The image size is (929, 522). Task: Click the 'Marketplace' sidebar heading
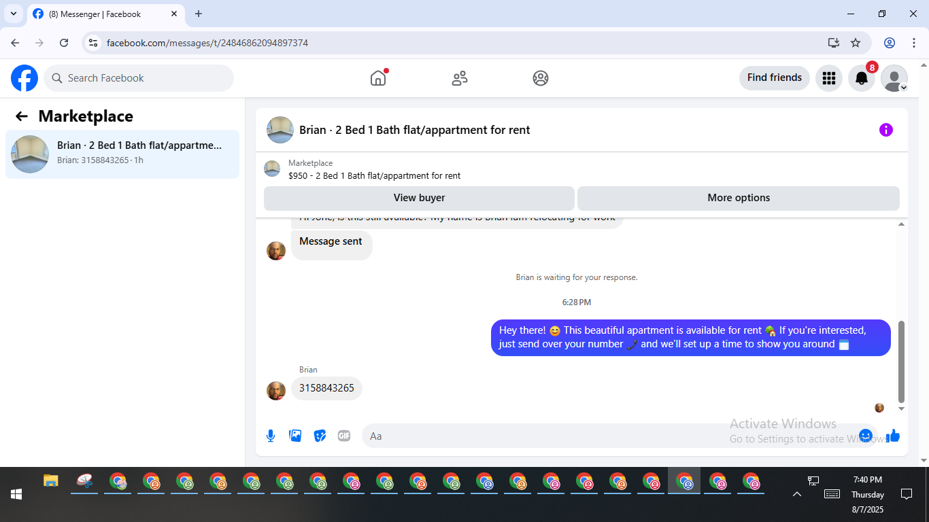click(x=86, y=116)
